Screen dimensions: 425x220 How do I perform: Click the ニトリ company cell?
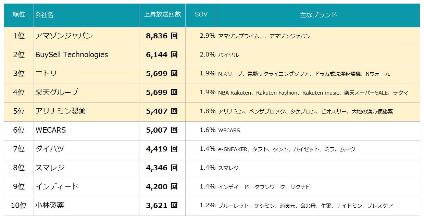[46, 74]
